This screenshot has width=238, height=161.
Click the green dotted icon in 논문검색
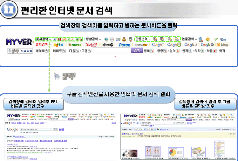click(x=215, y=40)
